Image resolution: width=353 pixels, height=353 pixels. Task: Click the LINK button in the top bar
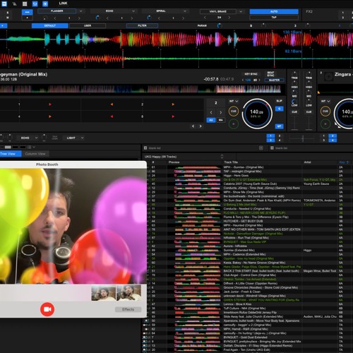pyautogui.click(x=63, y=4)
